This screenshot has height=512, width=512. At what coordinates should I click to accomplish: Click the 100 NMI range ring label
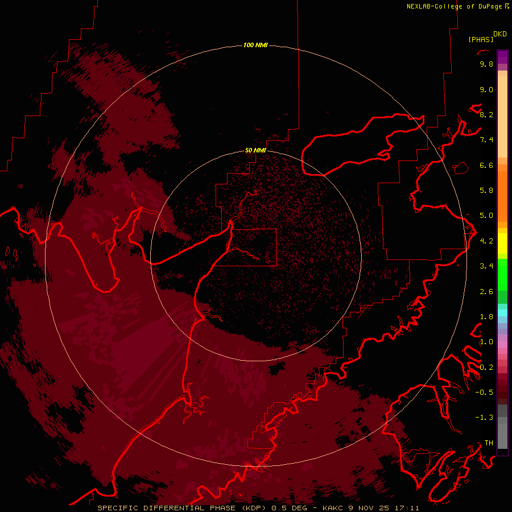coord(255,45)
